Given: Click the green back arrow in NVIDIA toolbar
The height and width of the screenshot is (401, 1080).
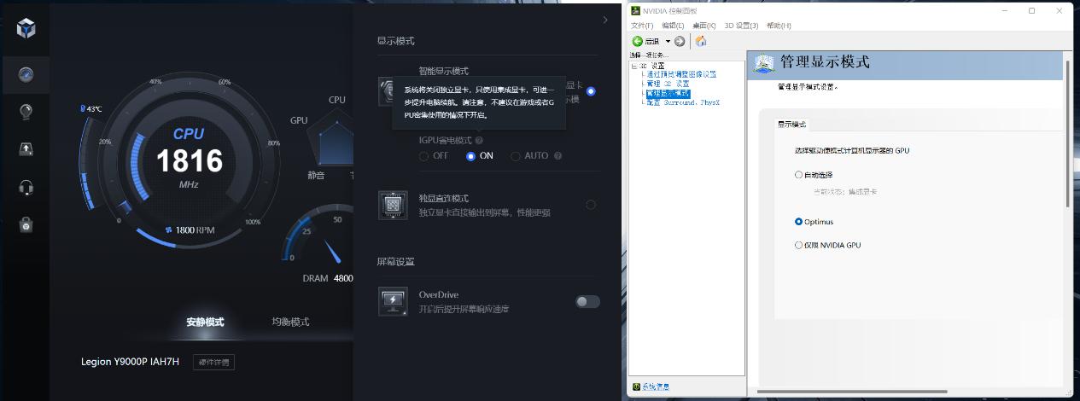Looking at the screenshot, I should [x=637, y=41].
